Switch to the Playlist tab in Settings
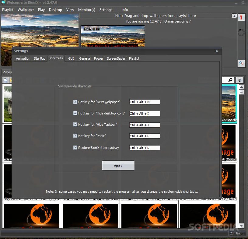This screenshot has width=248, height=239. click(134, 58)
